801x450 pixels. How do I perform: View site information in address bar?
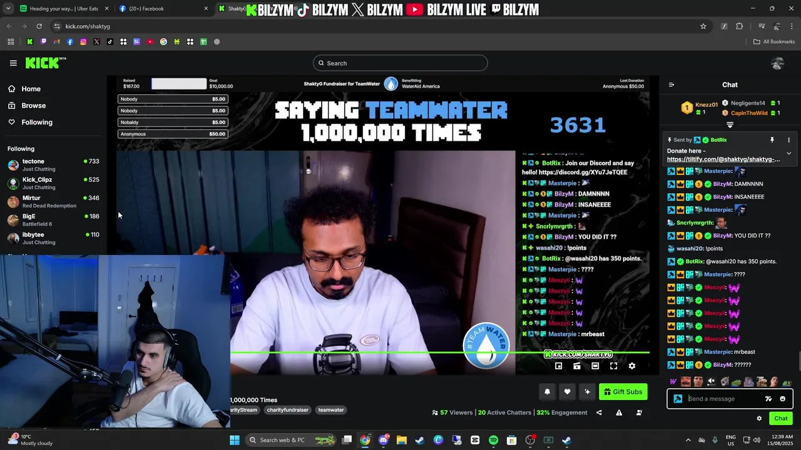click(56, 26)
